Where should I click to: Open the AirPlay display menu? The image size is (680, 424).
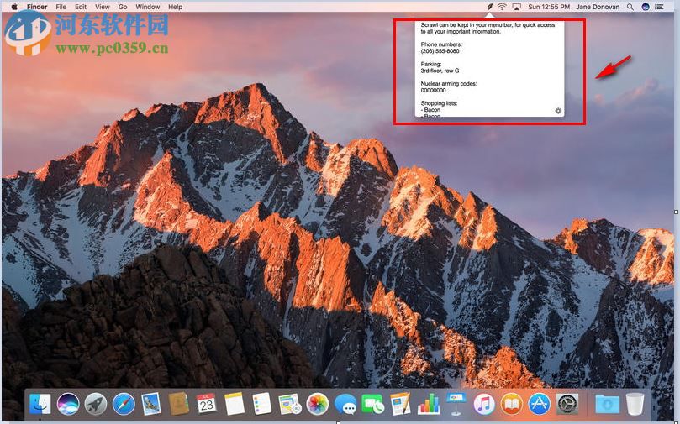[516, 7]
